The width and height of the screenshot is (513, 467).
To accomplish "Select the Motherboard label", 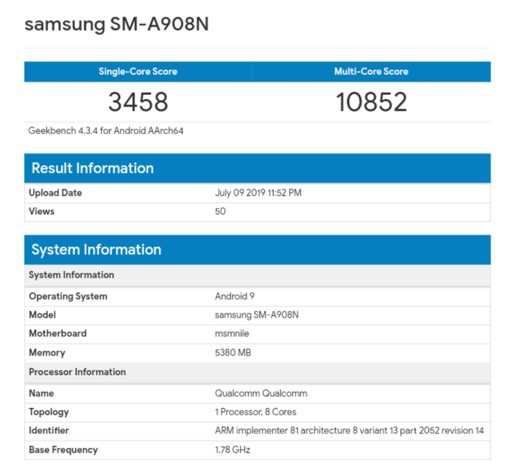I will 58,334.
